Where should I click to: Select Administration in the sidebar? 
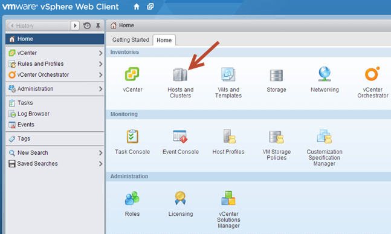coord(54,89)
